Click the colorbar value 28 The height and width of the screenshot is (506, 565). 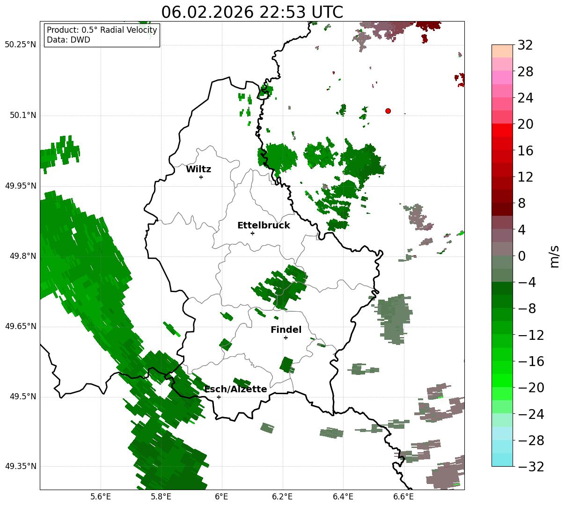[525, 72]
